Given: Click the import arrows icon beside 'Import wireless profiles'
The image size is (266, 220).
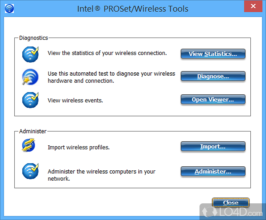Looking at the screenshot, I should pos(29,145).
